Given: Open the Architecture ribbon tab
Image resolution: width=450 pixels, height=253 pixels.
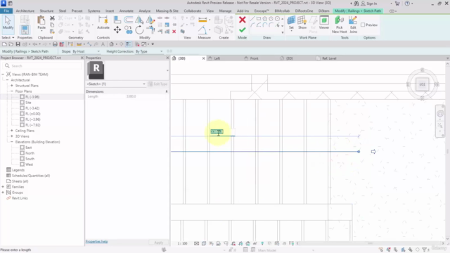Looking at the screenshot, I should 25,11.
